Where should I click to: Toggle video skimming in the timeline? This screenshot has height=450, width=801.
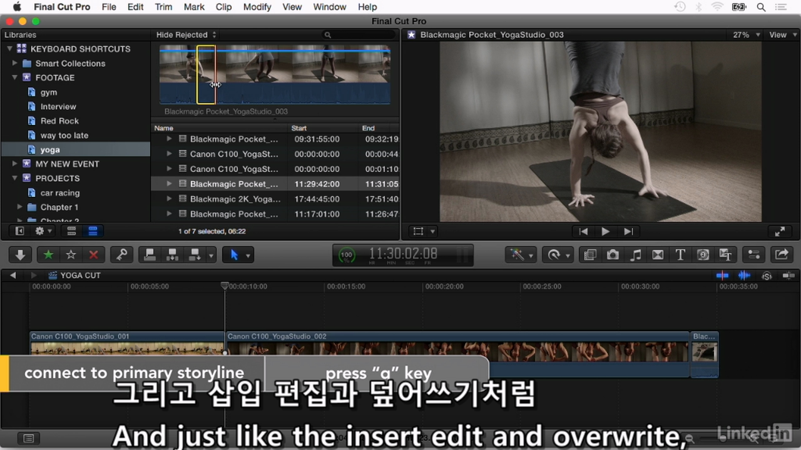point(722,275)
